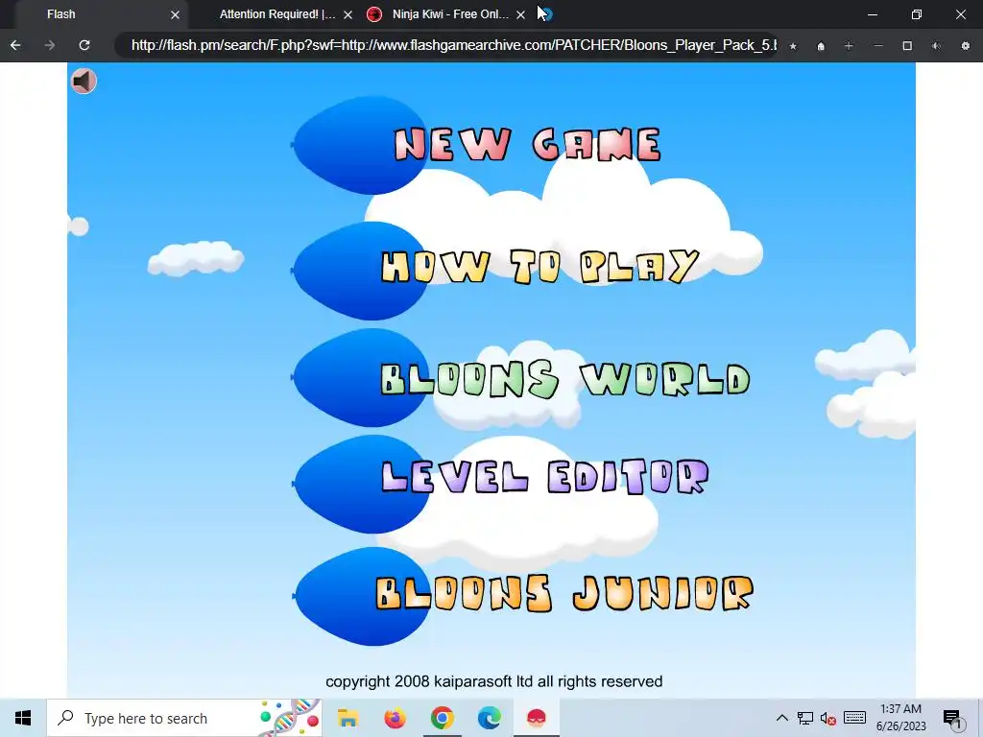Image resolution: width=983 pixels, height=737 pixels.
Task: Open the Windows Start menu
Action: tap(23, 718)
